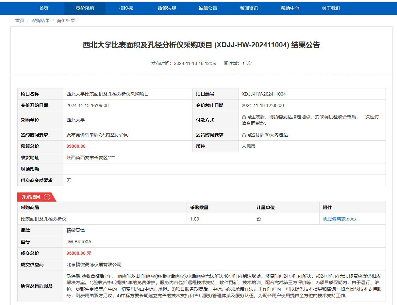Open the 关于我们 page

point(331,8)
